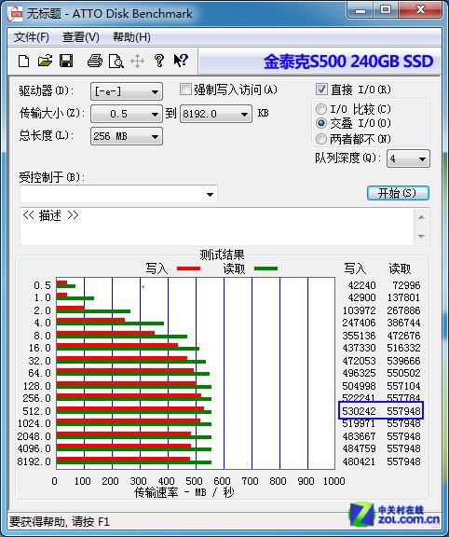The image size is (449, 537).
Task: Click the four-arrow move toolbar icon
Action: pyautogui.click(x=137, y=62)
